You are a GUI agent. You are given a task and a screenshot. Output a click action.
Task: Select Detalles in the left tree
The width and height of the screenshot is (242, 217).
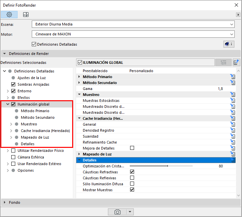pos(27,144)
